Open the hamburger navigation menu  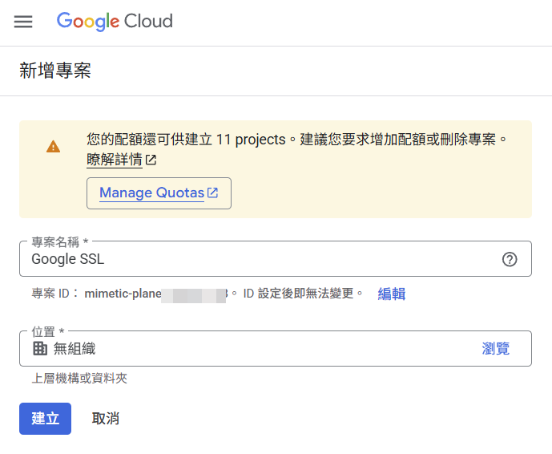[x=23, y=22]
